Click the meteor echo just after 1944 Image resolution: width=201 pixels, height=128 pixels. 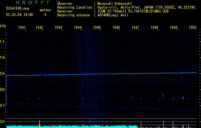pos(83,99)
